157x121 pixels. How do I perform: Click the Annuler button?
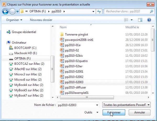coord(139,112)
